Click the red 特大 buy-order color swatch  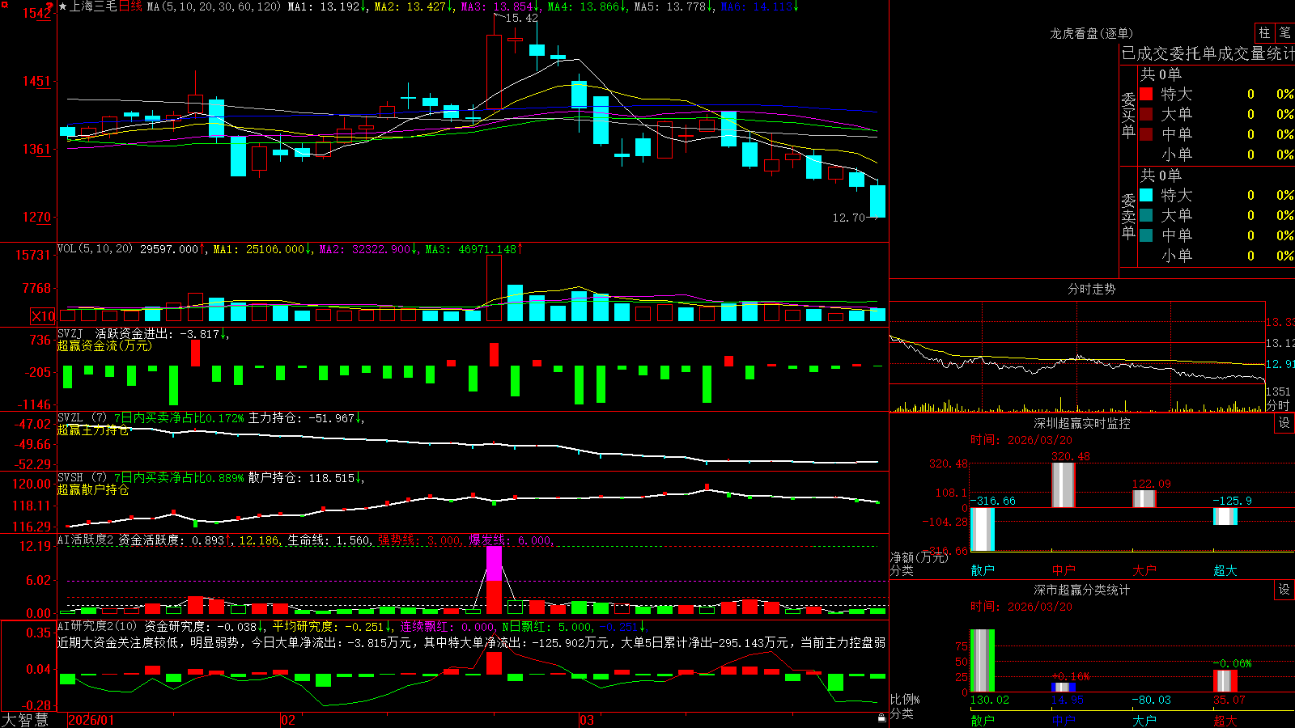tap(1146, 94)
